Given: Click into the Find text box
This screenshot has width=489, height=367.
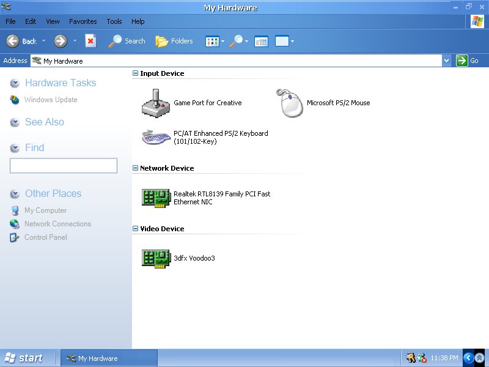Looking at the screenshot, I should pos(64,166).
